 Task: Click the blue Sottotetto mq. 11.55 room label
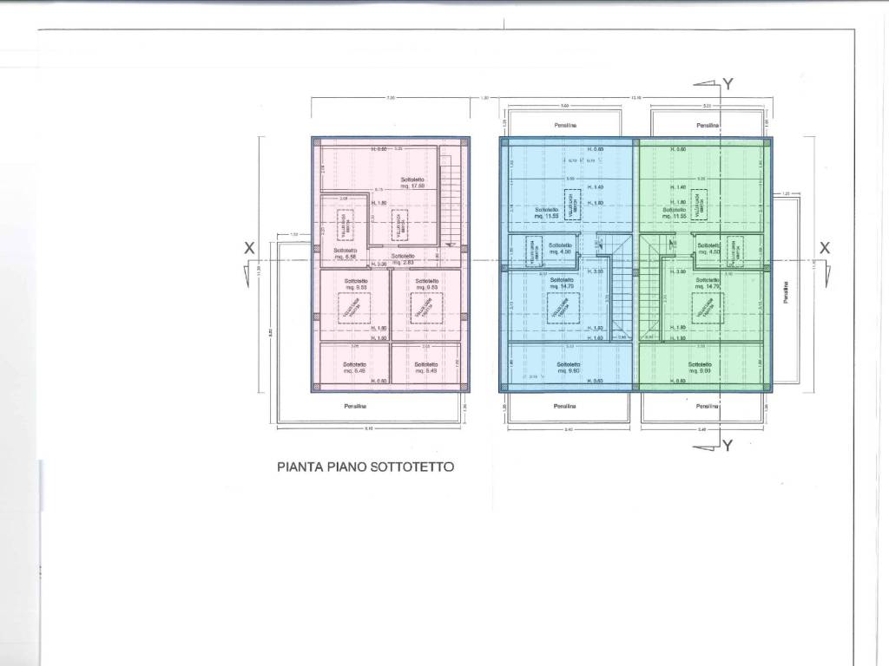(x=547, y=212)
